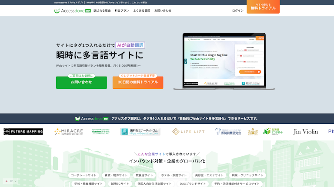Click the 即時荷重研究会 logo
Image resolution: width=334 pixels, height=187 pixels.
click(228, 132)
